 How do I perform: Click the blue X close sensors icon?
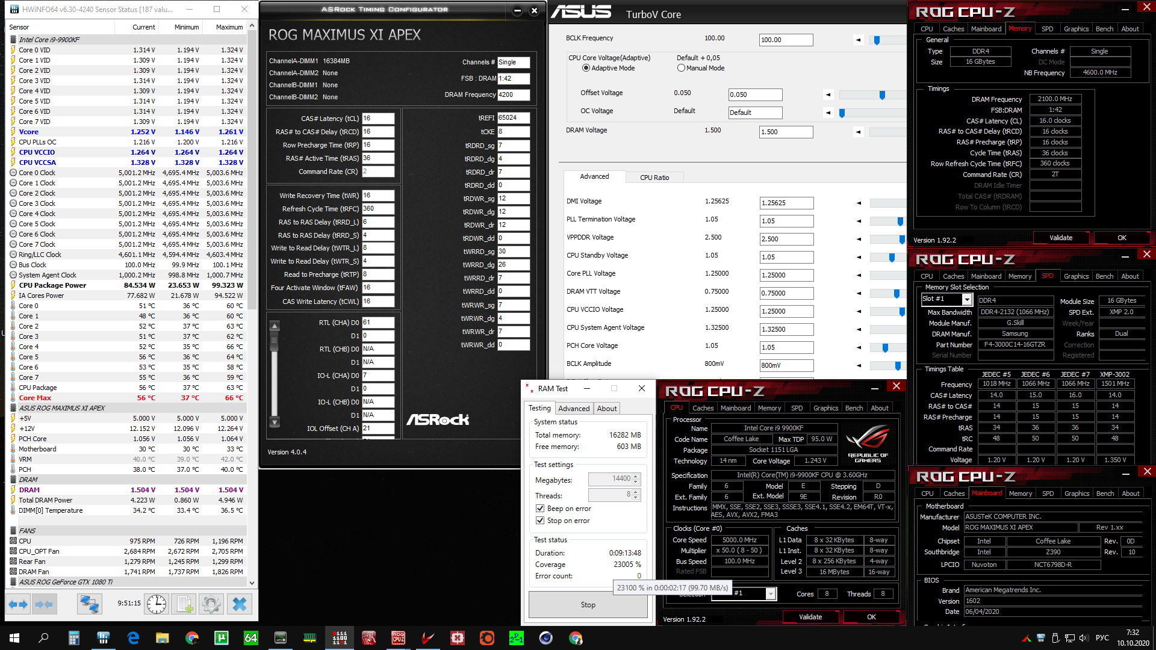(x=240, y=604)
